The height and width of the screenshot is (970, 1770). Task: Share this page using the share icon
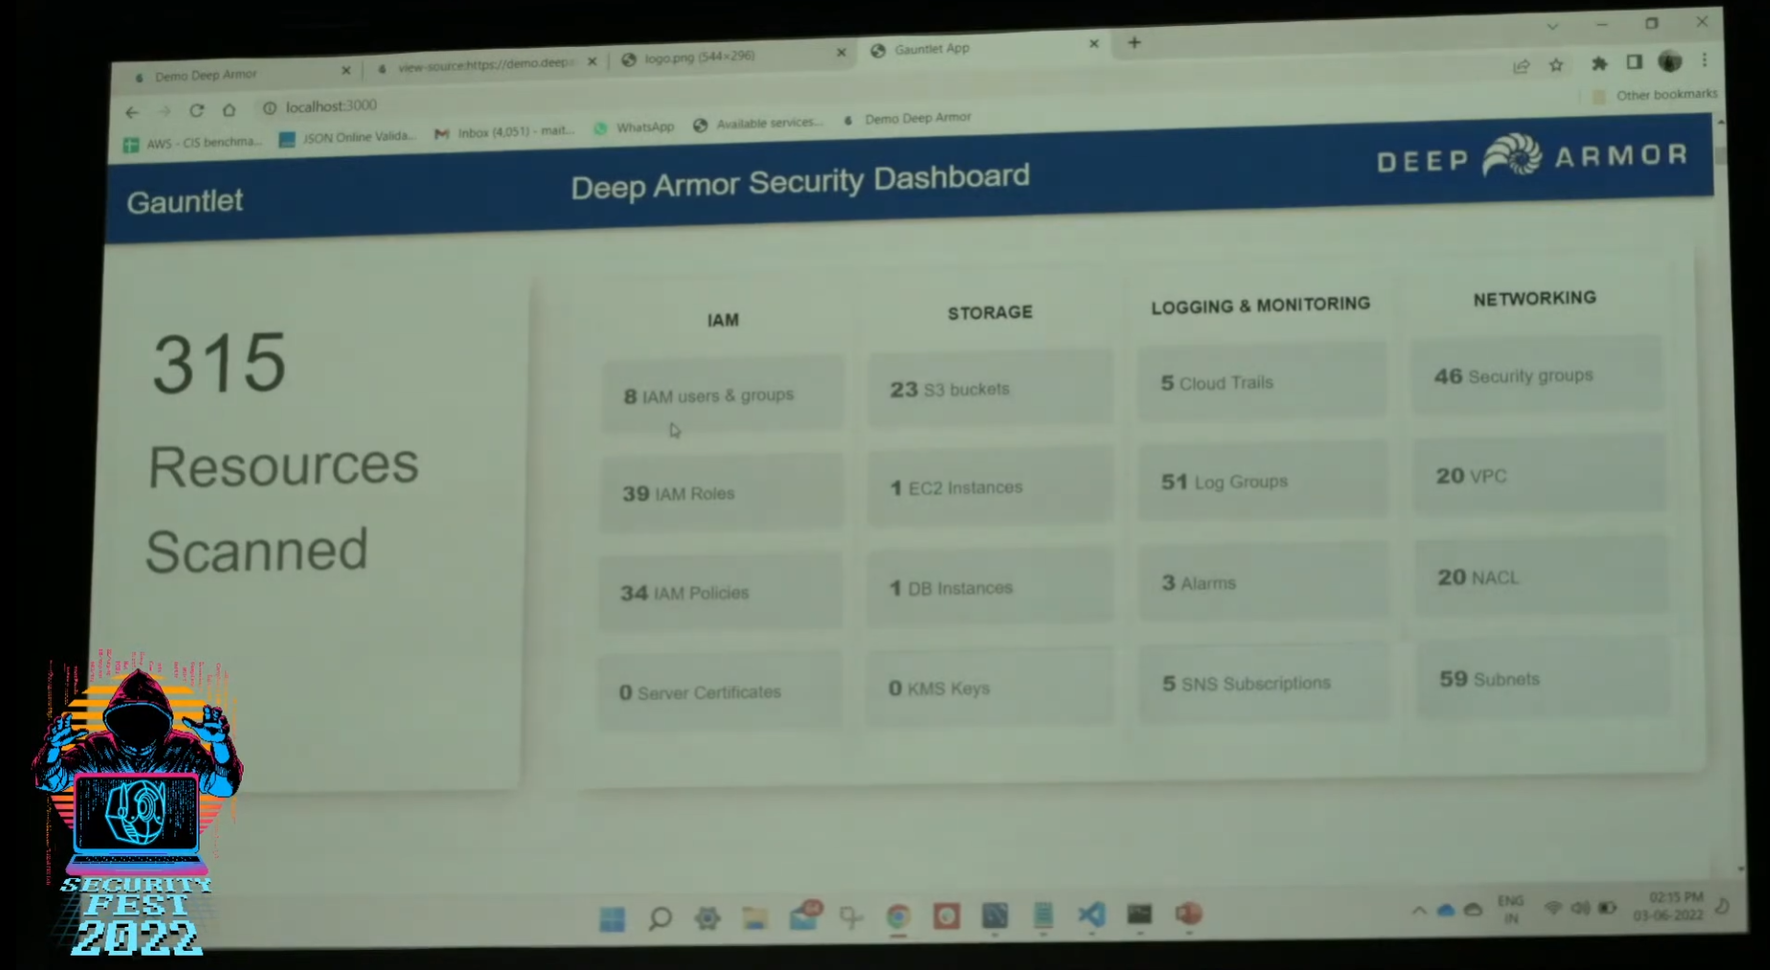point(1521,66)
